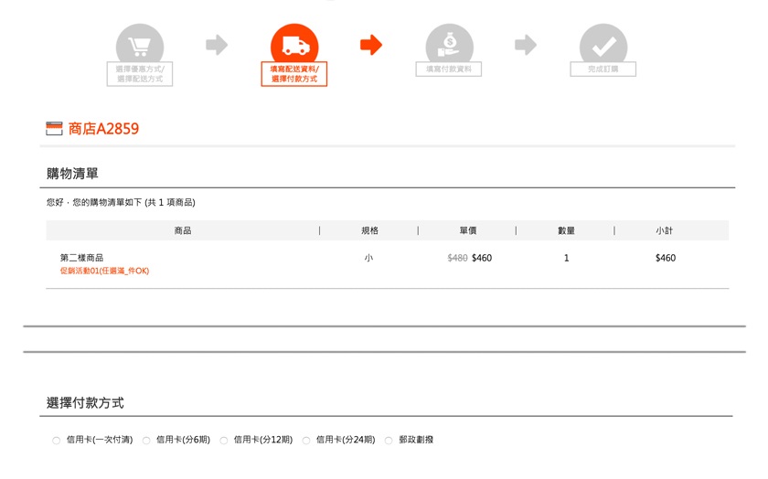The width and height of the screenshot is (768, 479).
Task: Click the 商品 column header
Action: 183,230
